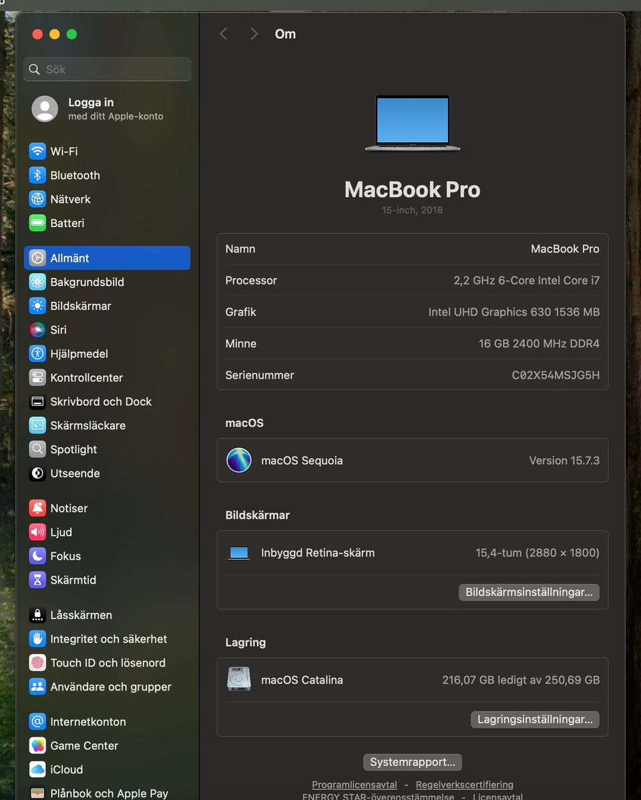Open Skrivbord och Dock settings

pyautogui.click(x=100, y=402)
